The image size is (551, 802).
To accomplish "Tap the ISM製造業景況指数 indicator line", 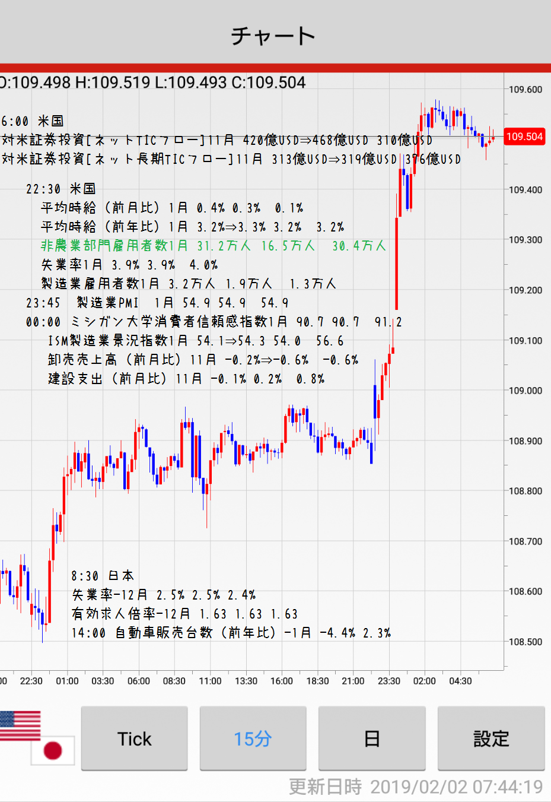I will tap(196, 341).
